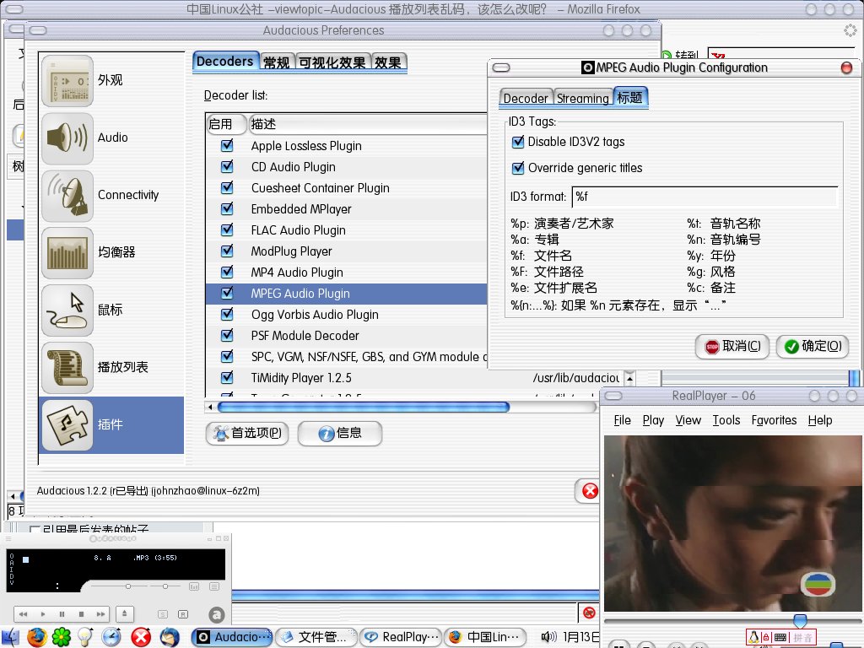Click play in the Audacious mini player
The image size is (864, 648).
(x=43, y=614)
